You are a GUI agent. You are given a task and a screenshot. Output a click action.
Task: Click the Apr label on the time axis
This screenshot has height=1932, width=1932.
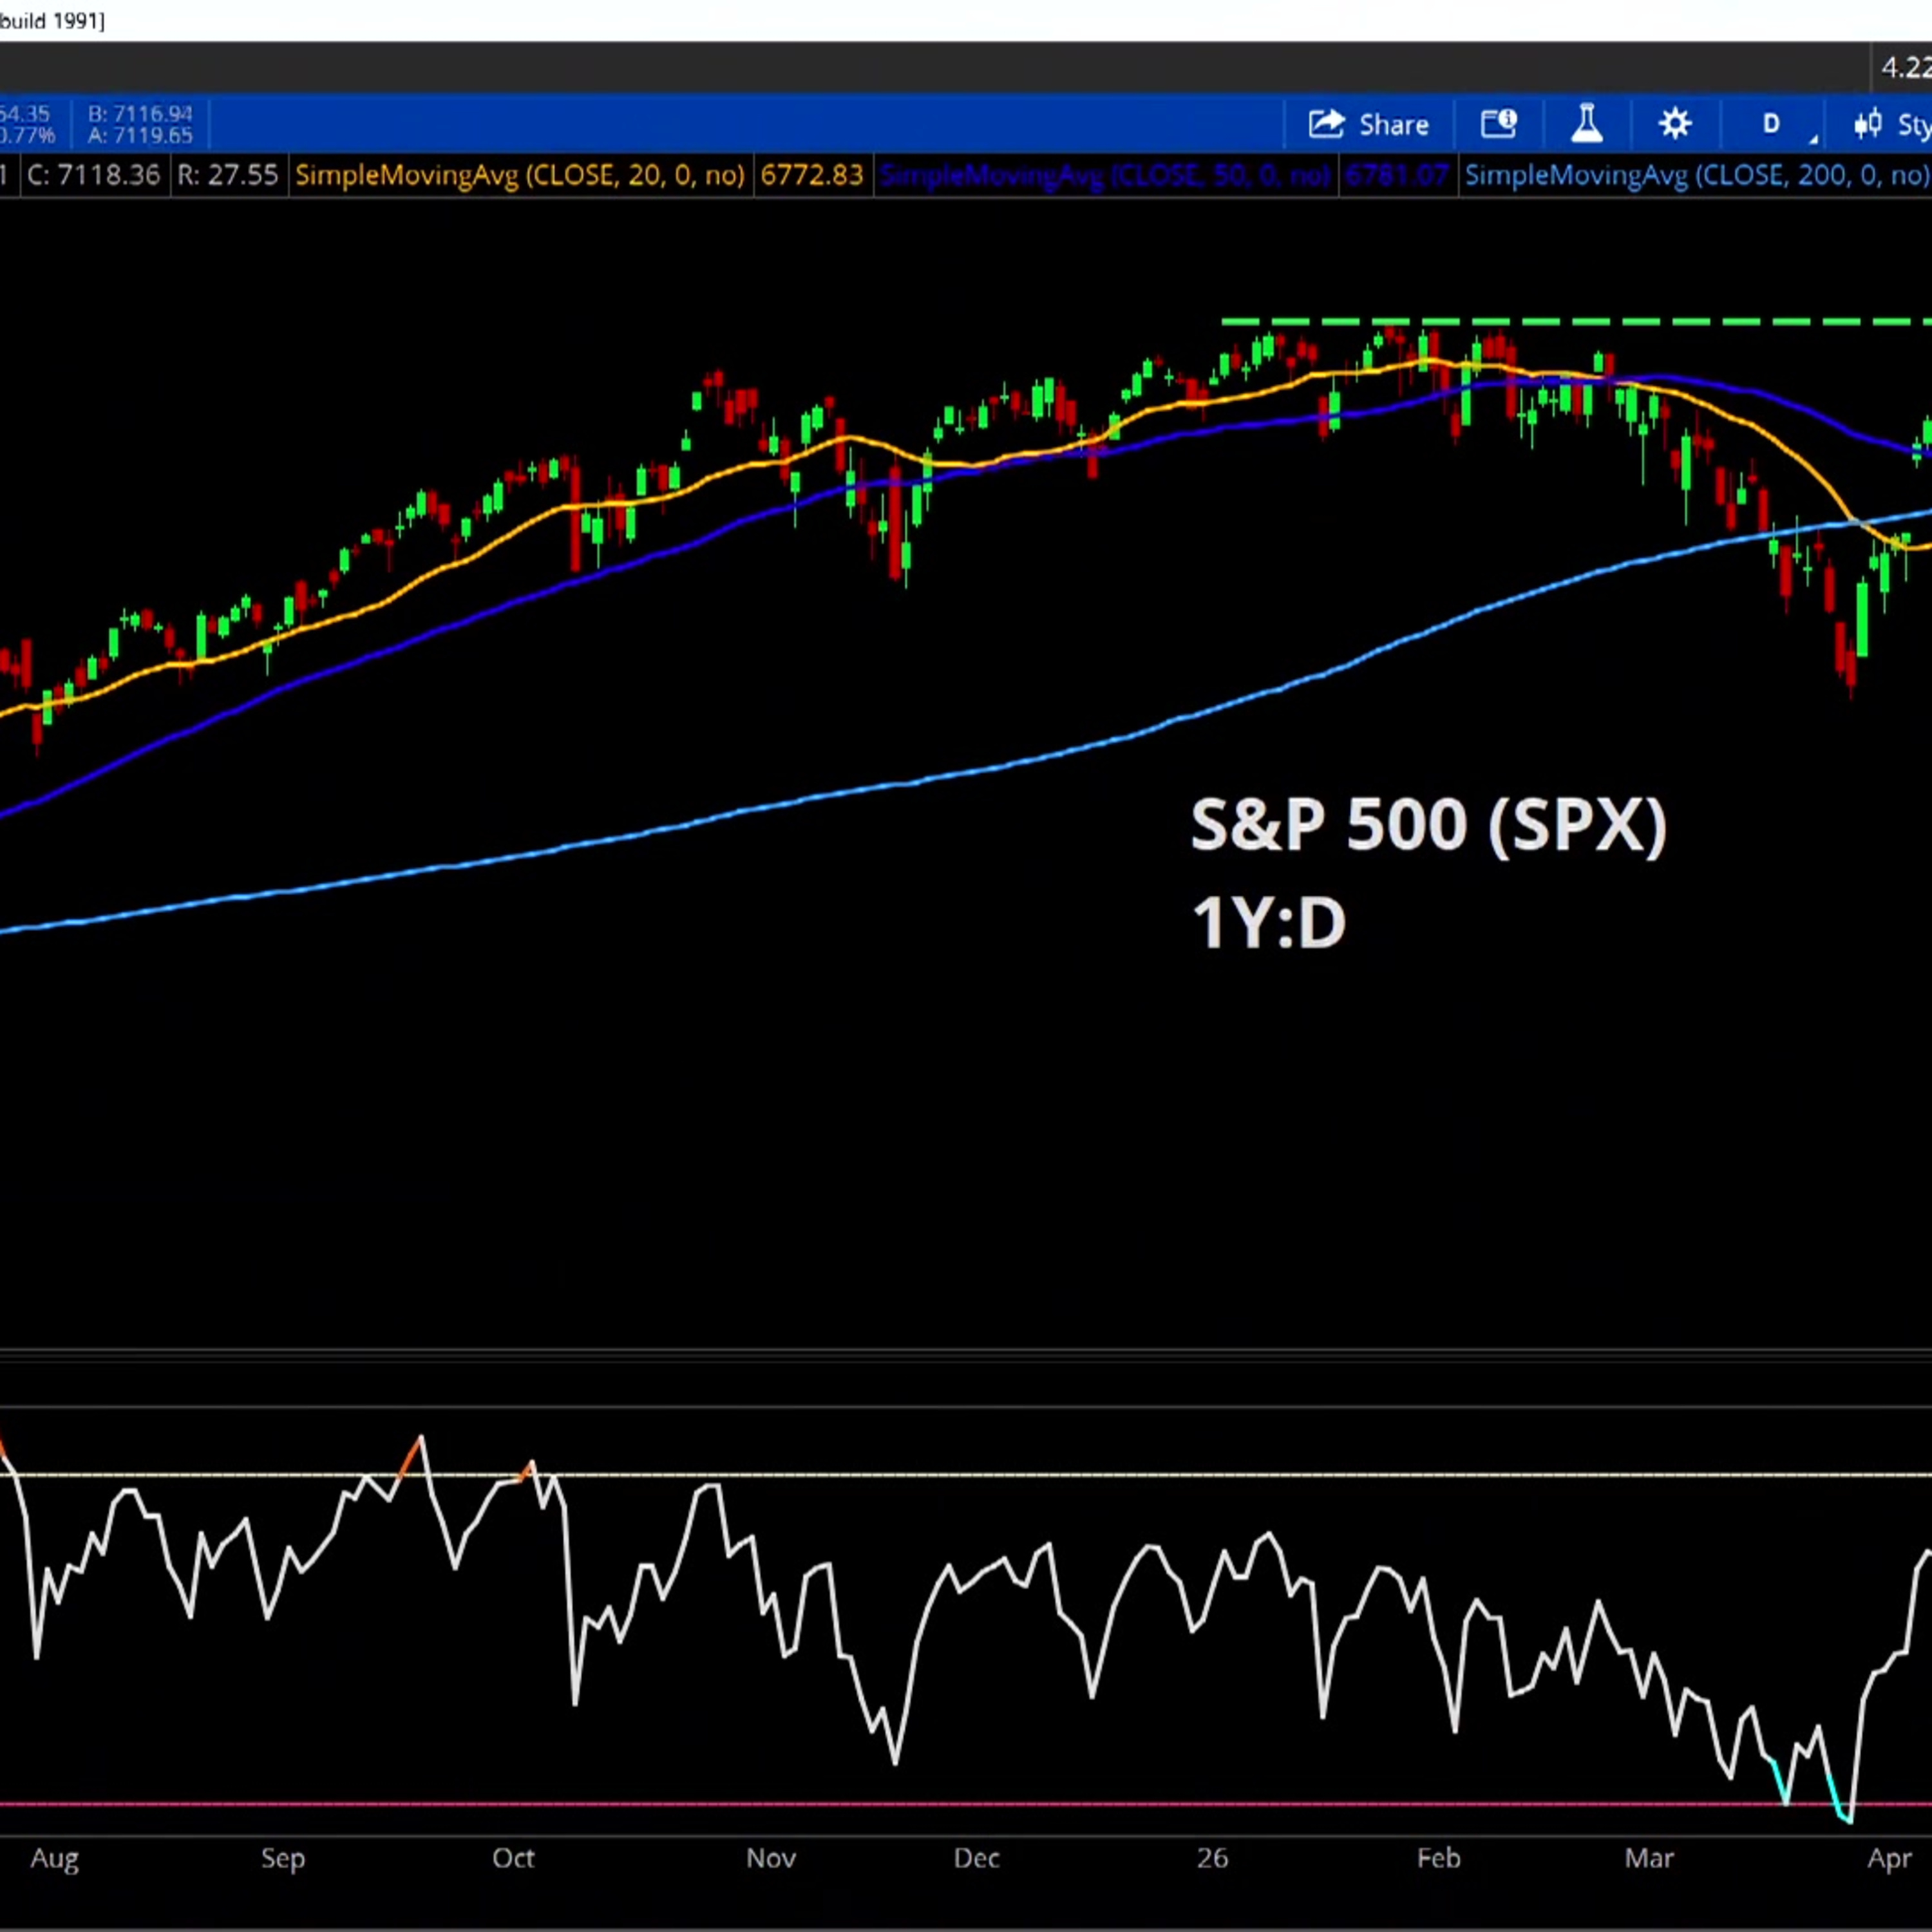point(1890,1859)
